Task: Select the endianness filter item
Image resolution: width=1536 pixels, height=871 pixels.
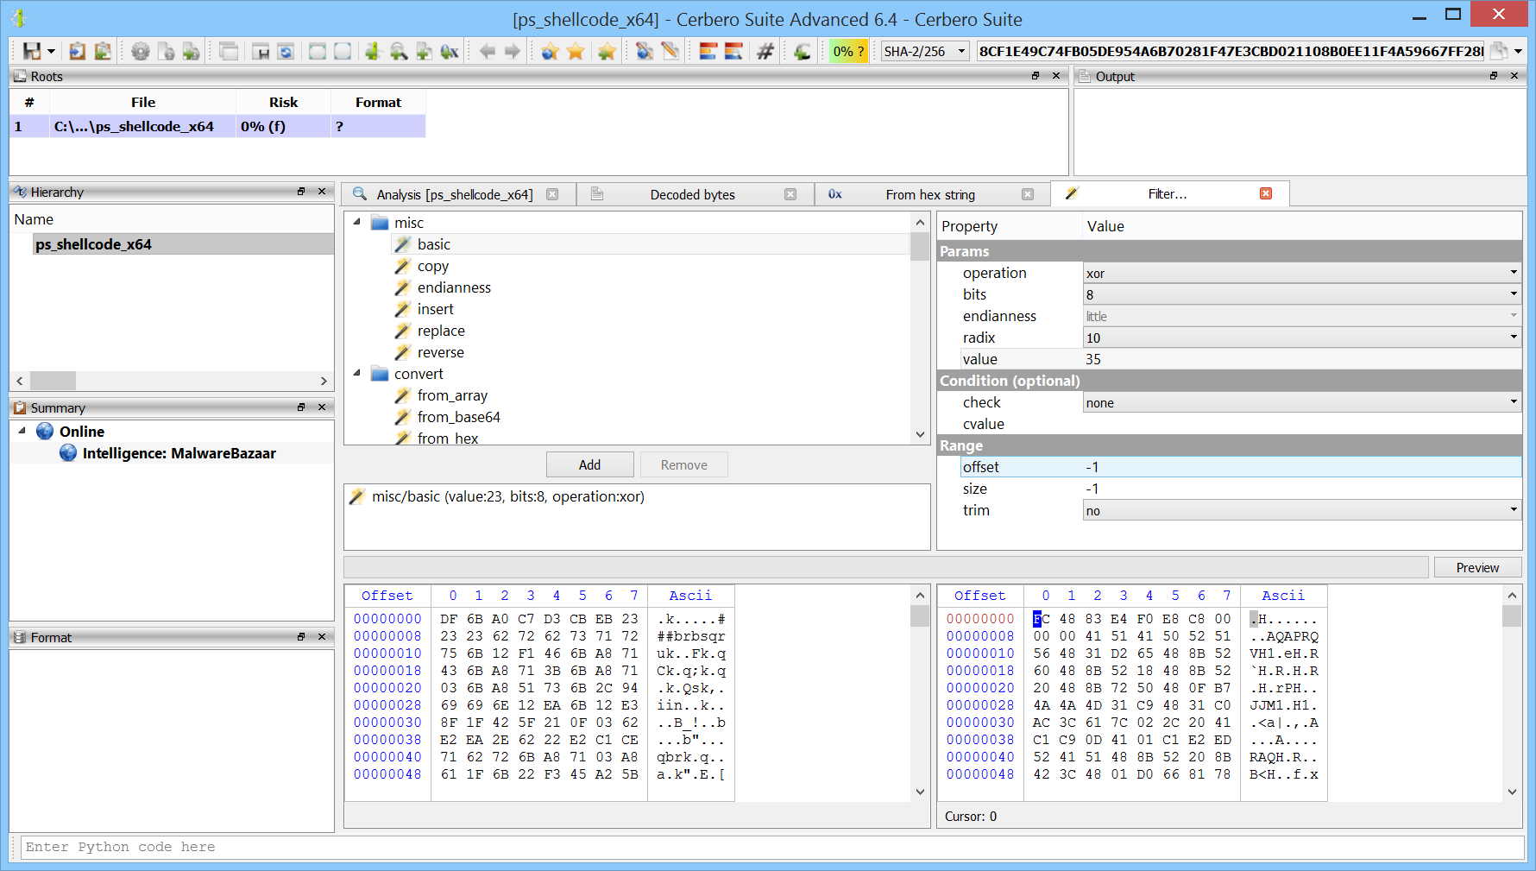Action: 454,287
